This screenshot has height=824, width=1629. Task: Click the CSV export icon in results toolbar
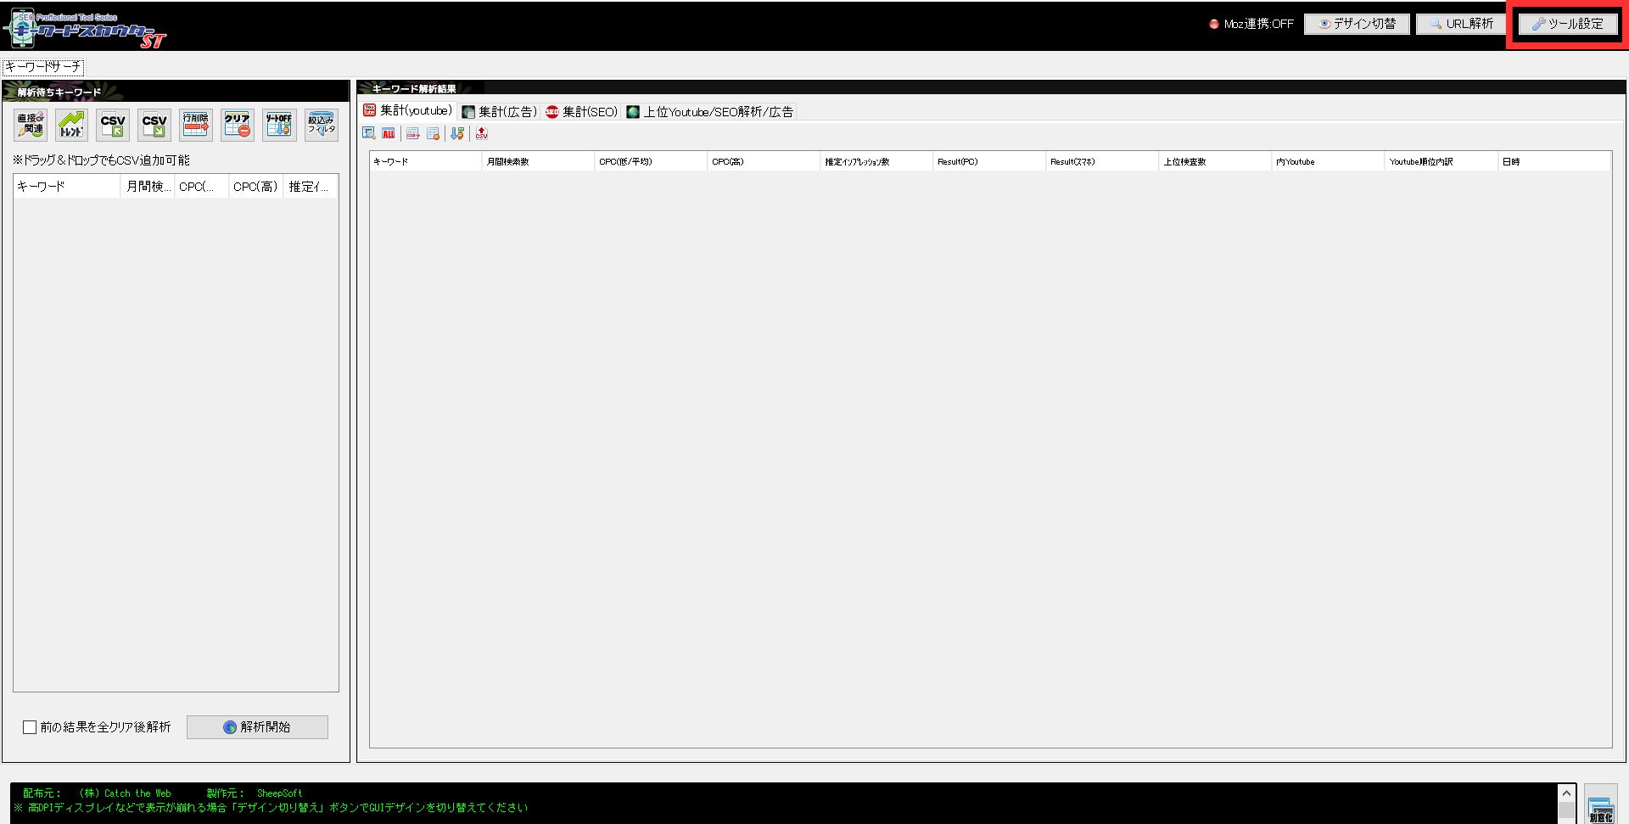point(481,133)
